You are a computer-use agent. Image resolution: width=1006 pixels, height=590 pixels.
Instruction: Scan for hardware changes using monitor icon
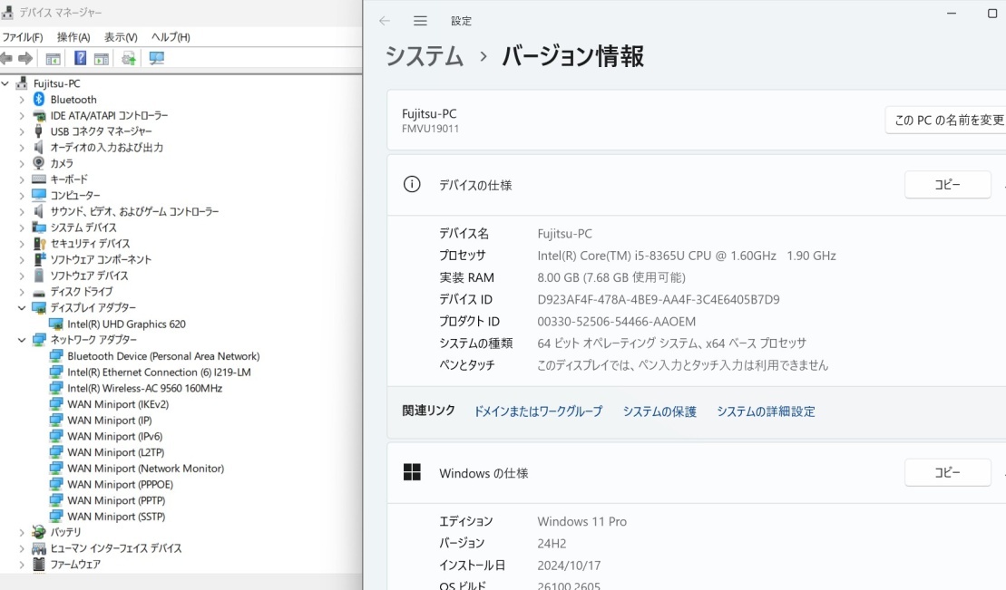[x=157, y=58]
